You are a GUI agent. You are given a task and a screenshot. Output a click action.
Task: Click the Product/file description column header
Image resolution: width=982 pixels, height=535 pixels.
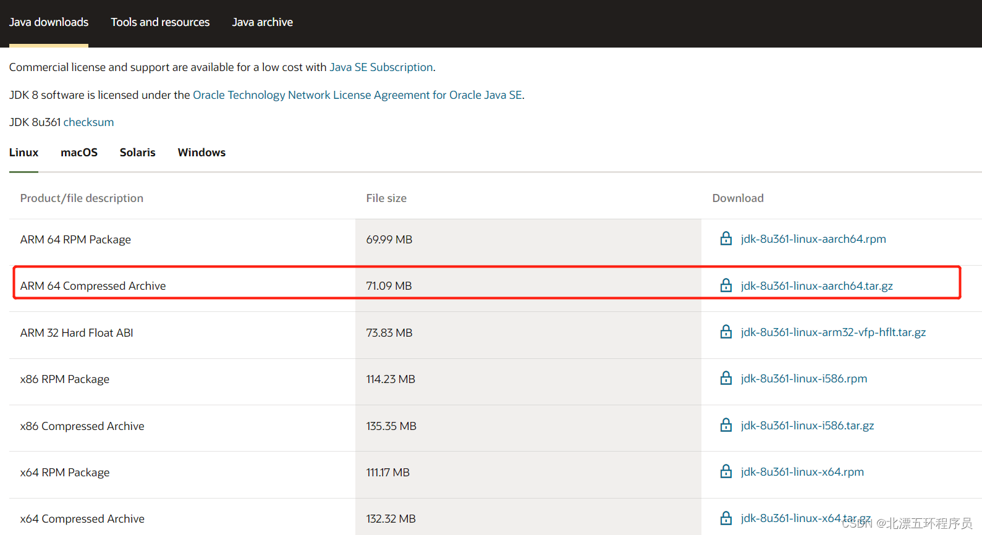click(82, 198)
